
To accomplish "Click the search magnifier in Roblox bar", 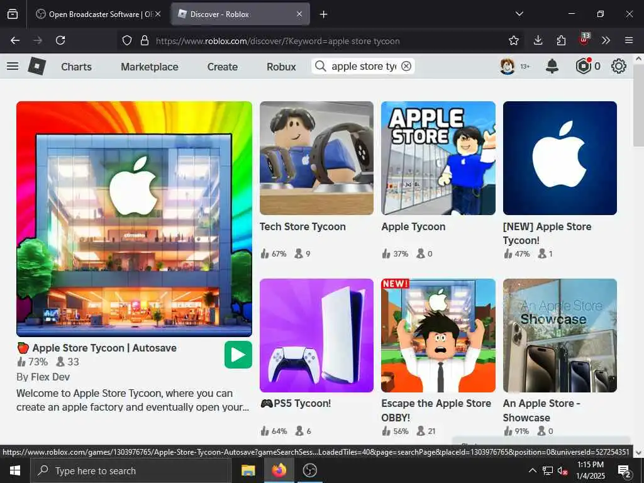I will (321, 66).
